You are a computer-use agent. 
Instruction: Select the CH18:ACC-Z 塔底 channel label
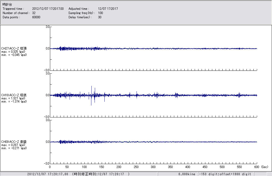pyautogui.click(x=14, y=95)
